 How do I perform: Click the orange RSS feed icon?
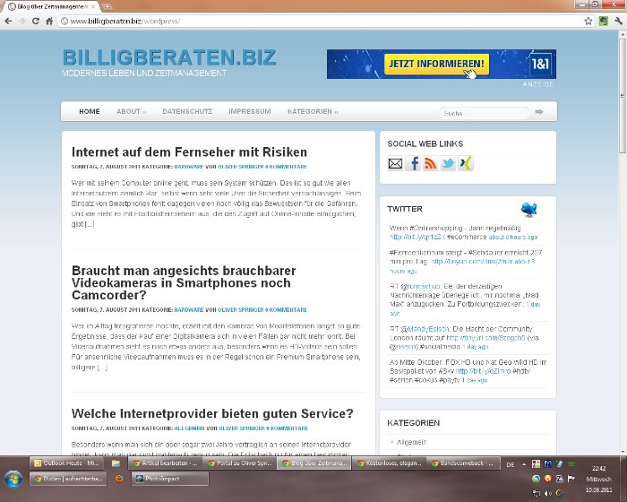pos(430,163)
